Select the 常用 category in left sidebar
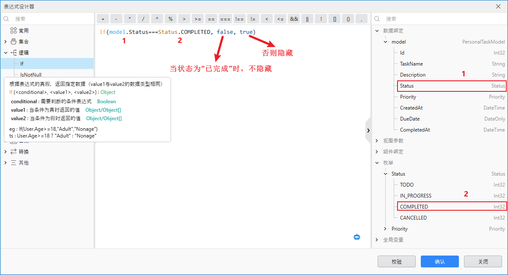Screen dimensions: 508x275 [x=22, y=30]
